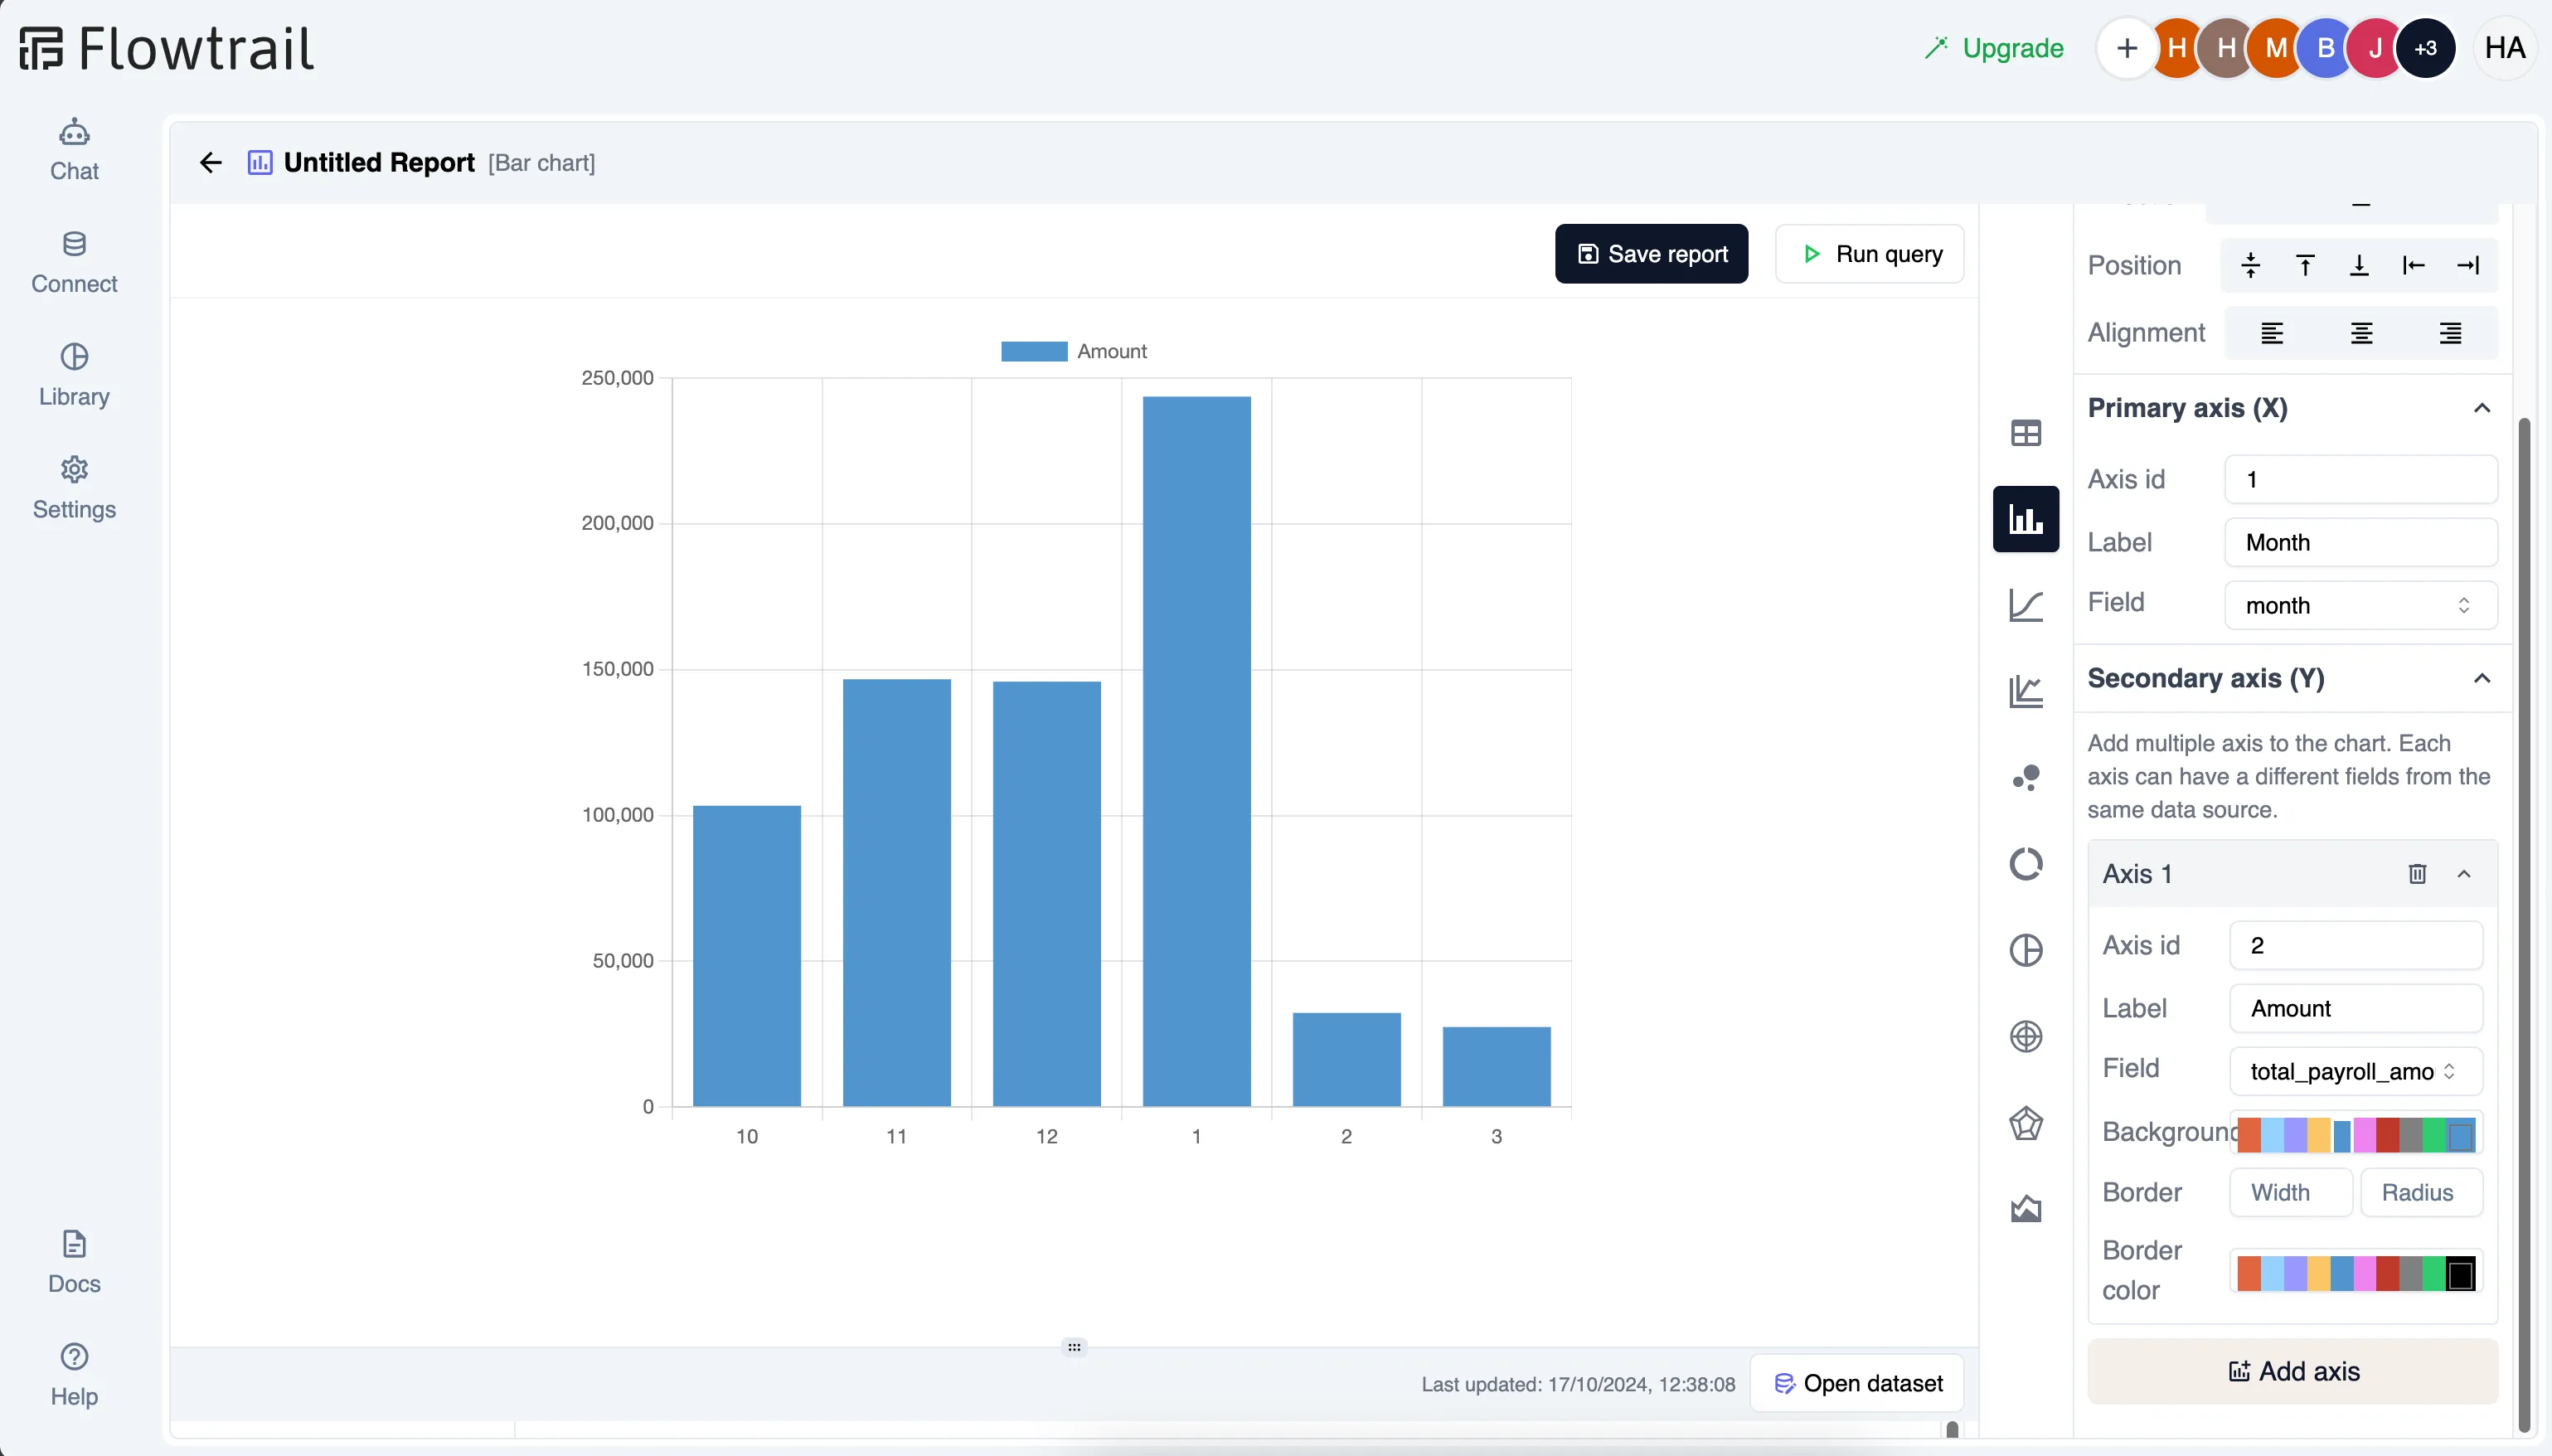This screenshot has width=2552, height=1456.
Task: Click collaborator avatar J
Action: point(2375,48)
